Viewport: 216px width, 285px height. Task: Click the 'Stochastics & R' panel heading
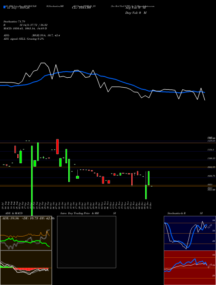tap(177, 213)
